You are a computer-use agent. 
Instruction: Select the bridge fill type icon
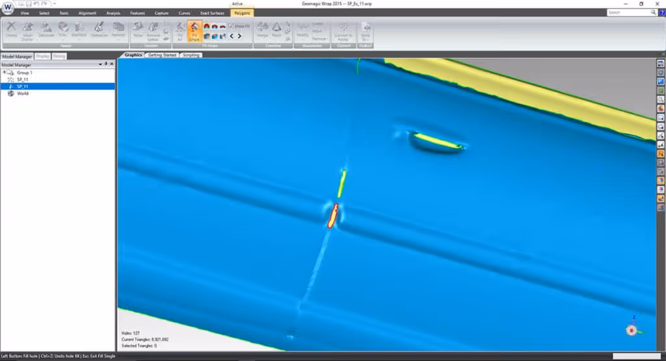[x=223, y=36]
